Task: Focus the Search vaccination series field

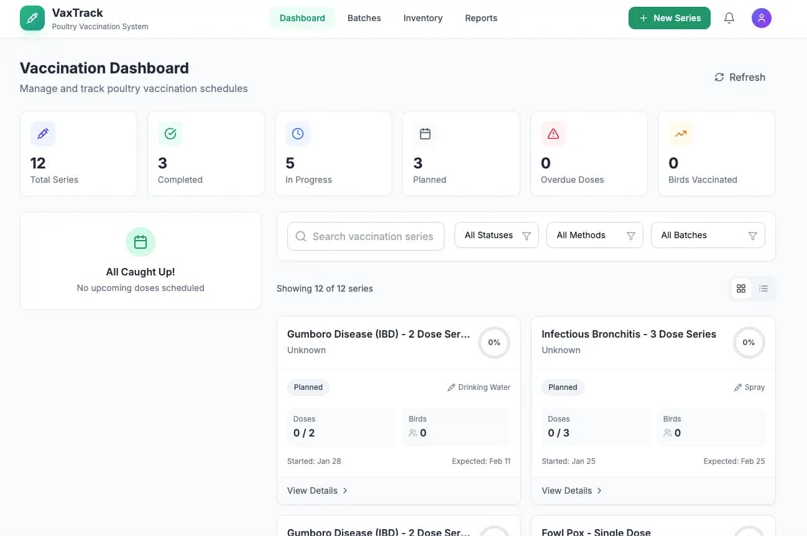Action: [372, 236]
